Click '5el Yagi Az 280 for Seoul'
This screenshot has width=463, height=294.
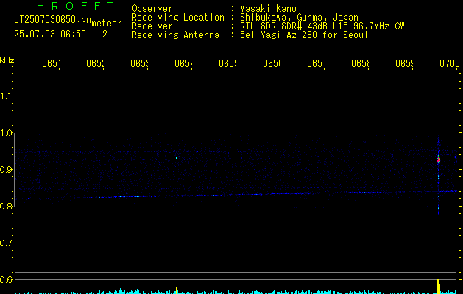click(304, 35)
